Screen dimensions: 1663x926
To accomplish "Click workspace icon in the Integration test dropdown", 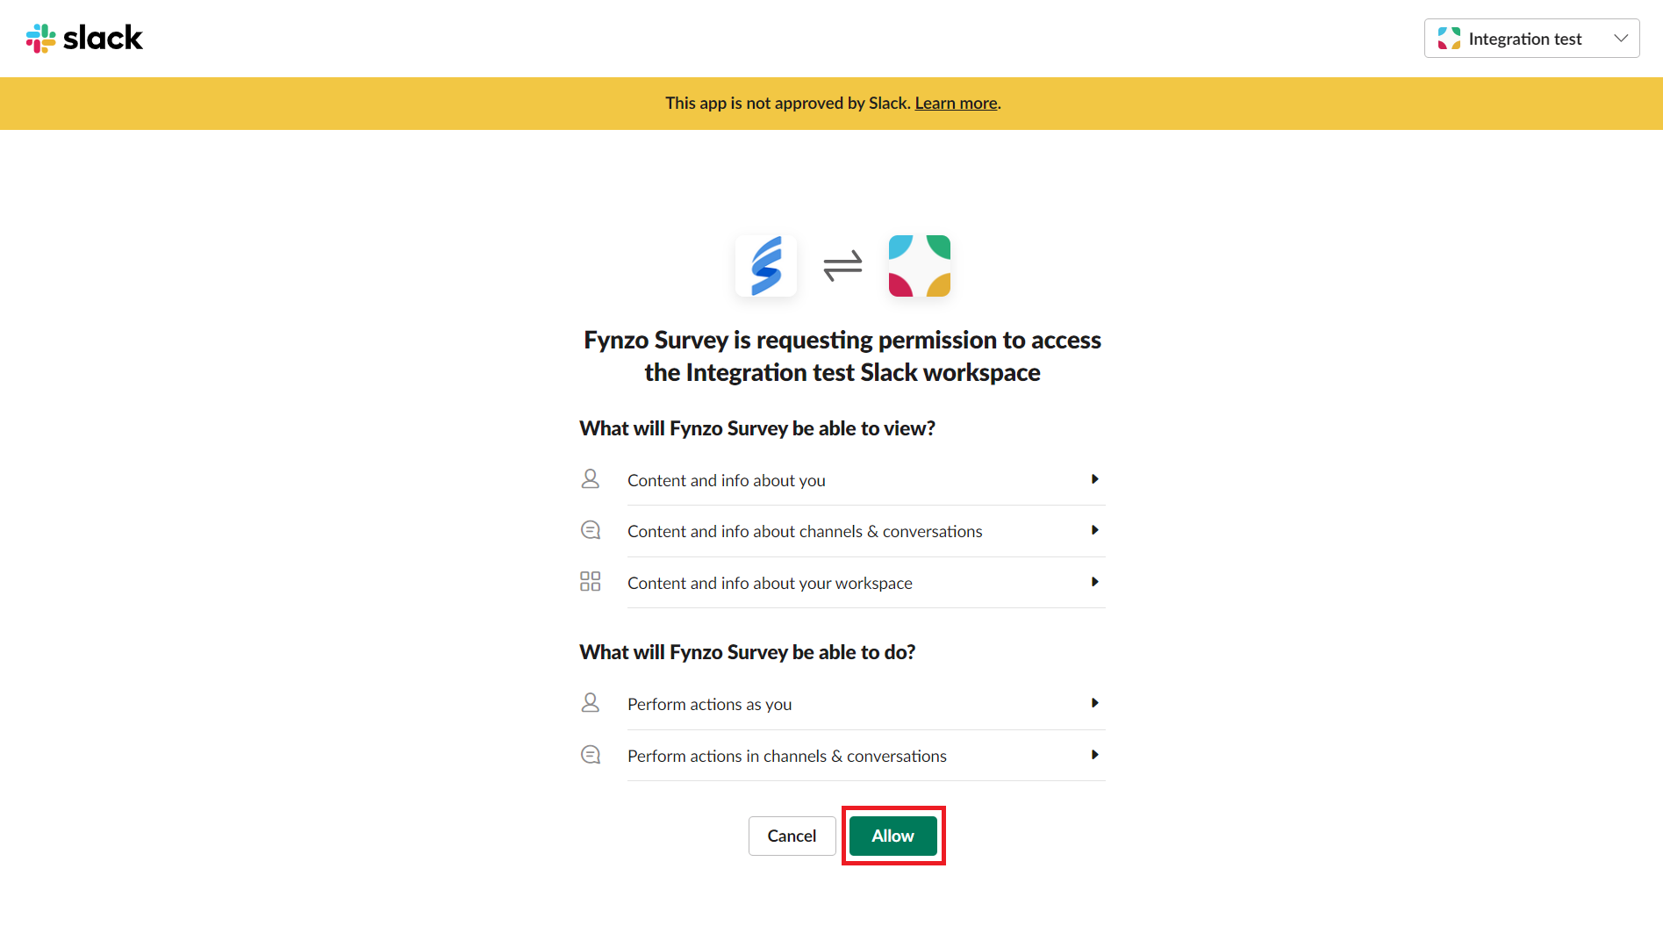I will tap(1449, 39).
